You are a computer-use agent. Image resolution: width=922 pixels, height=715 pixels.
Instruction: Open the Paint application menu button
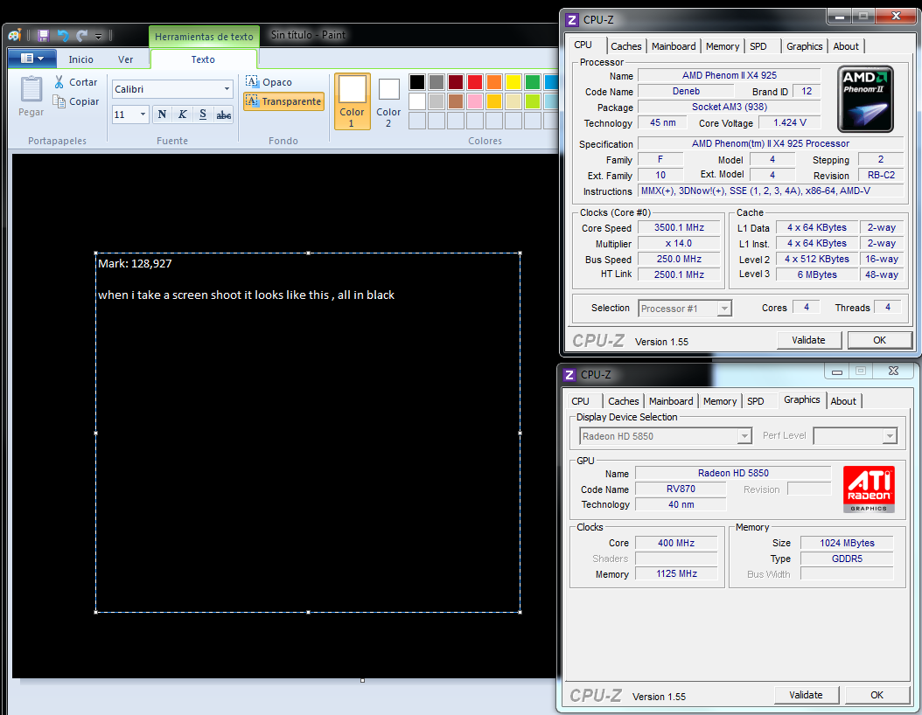(32, 59)
